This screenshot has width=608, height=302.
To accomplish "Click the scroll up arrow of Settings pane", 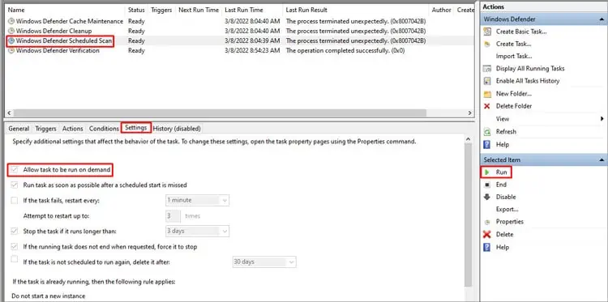I will click(x=468, y=139).
